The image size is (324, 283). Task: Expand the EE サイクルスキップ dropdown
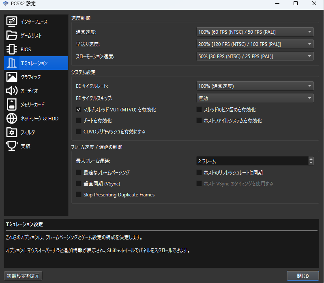point(255,98)
